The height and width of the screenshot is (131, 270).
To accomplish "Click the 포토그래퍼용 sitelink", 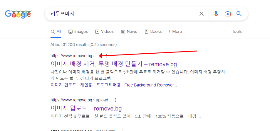I will pos(108,85).
